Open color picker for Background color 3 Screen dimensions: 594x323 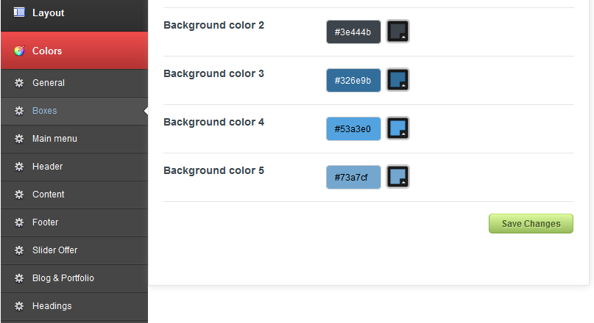397,80
